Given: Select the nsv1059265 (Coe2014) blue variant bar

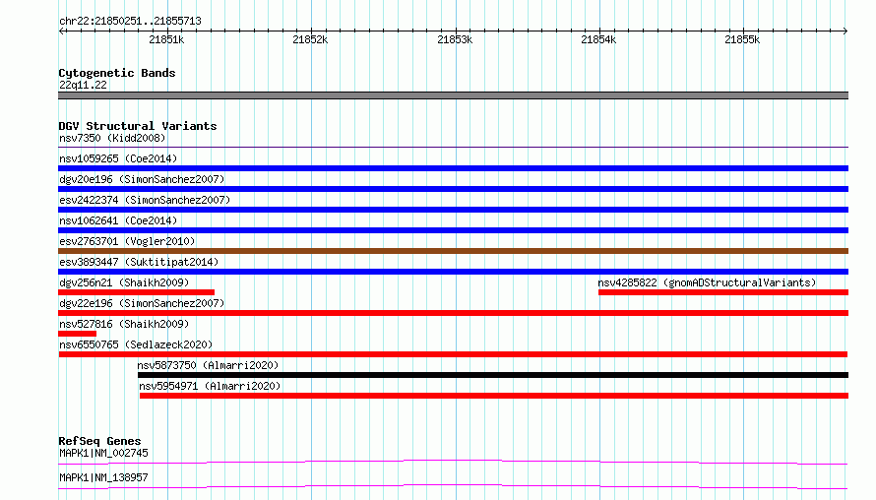Looking at the screenshot, I should 453,168.
